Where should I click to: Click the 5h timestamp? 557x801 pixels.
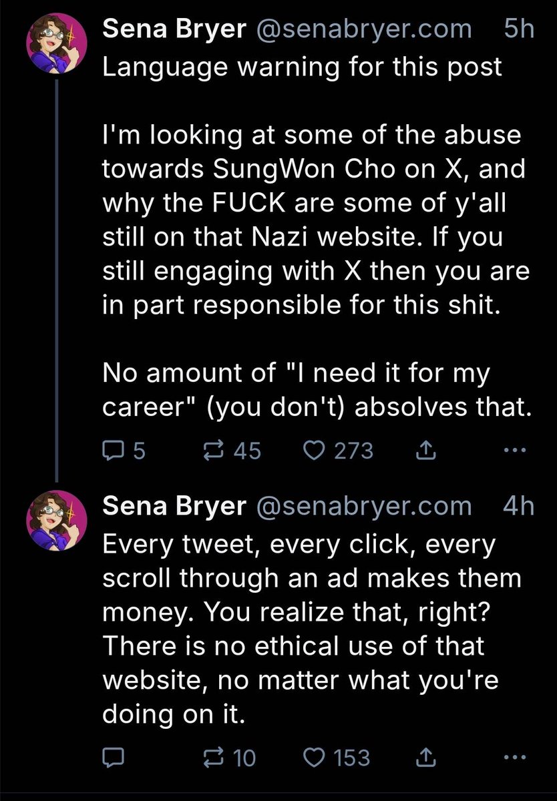pyautogui.click(x=519, y=30)
